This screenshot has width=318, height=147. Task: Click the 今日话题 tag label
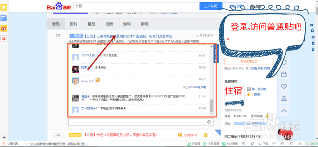pyautogui.click(x=76, y=36)
